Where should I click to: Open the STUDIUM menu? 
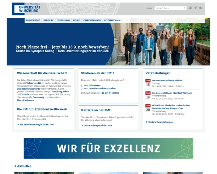48,20
